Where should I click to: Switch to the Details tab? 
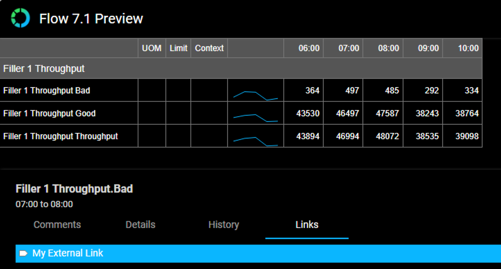tap(140, 225)
